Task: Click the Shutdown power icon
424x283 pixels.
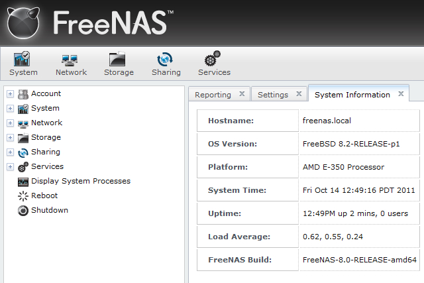Action: 23,210
